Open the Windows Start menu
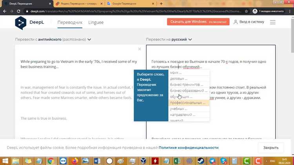This screenshot has height=165, width=294. click(5, 161)
